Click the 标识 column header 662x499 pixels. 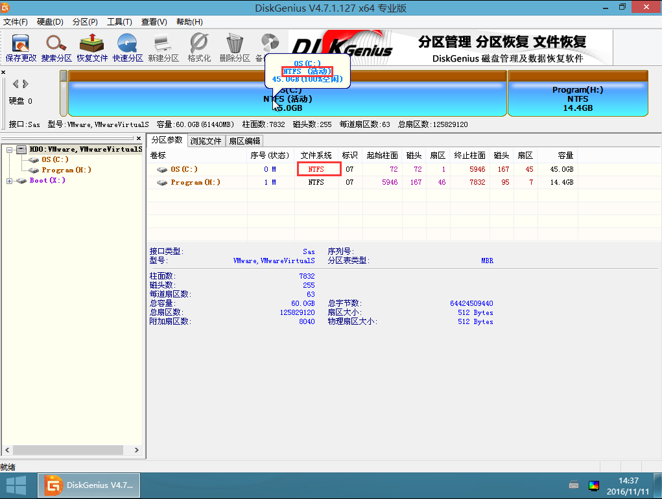point(350,156)
